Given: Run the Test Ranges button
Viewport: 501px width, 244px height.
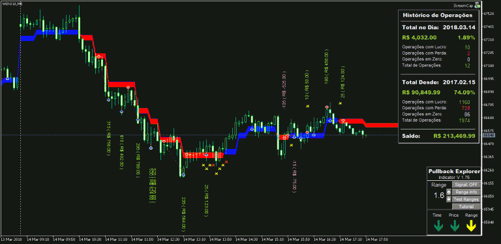Looking at the screenshot, I should [x=466, y=199].
